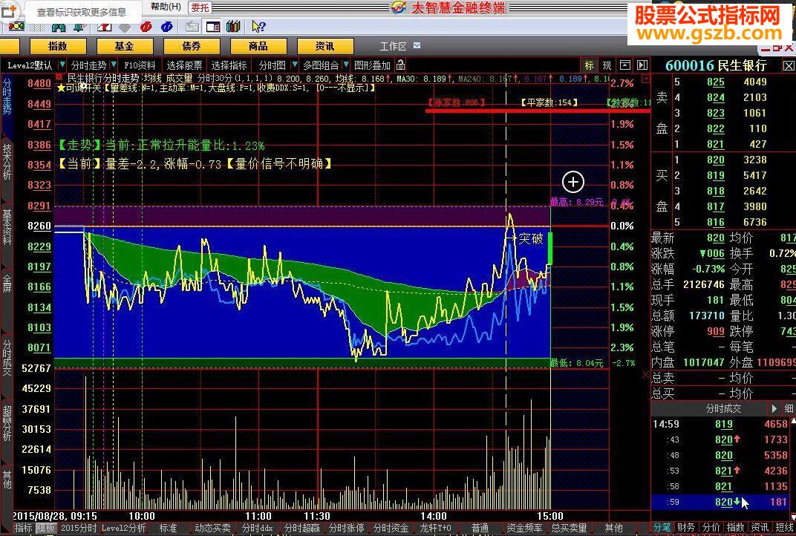This screenshot has width=796, height=536.
Task: Click the 基金 yellow category button
Action: (x=124, y=46)
